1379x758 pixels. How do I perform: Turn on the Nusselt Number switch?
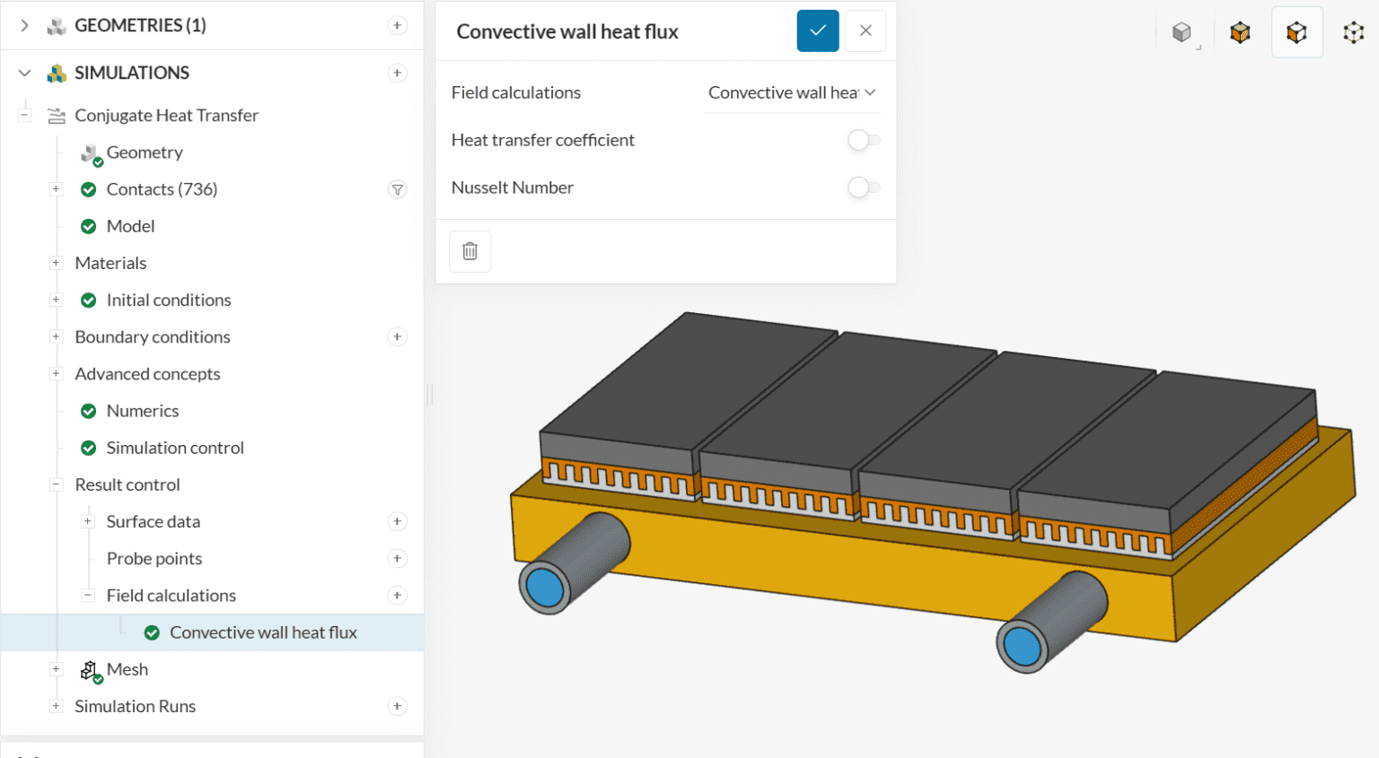click(864, 187)
